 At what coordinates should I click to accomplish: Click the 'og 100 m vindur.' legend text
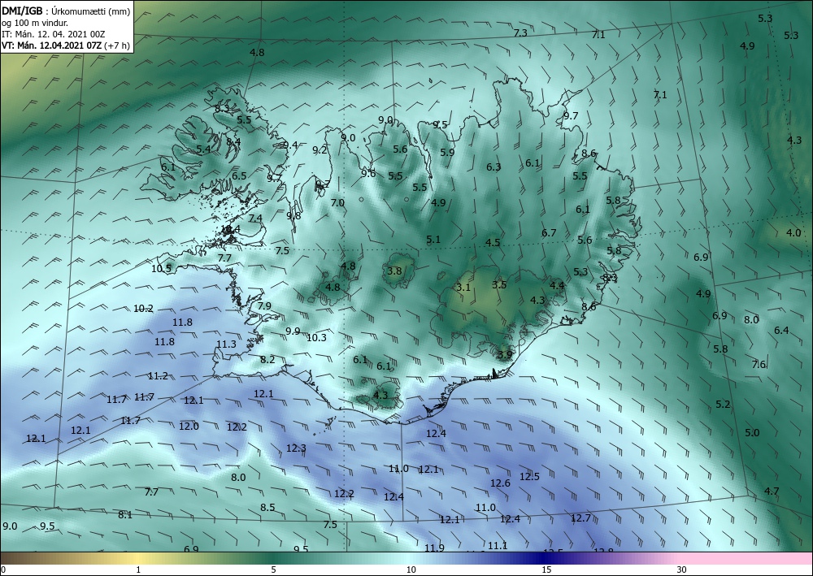35,23
